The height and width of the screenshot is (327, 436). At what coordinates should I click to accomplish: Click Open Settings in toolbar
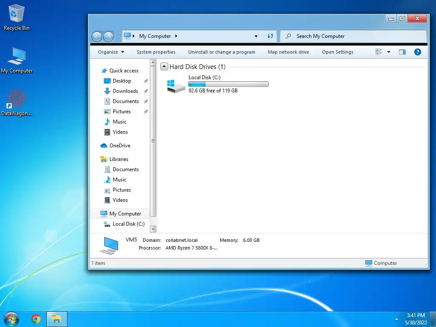[338, 52]
